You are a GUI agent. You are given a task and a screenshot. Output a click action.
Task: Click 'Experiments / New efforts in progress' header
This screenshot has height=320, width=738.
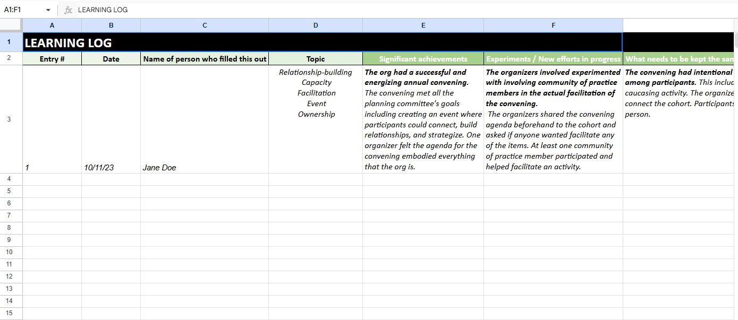point(553,59)
